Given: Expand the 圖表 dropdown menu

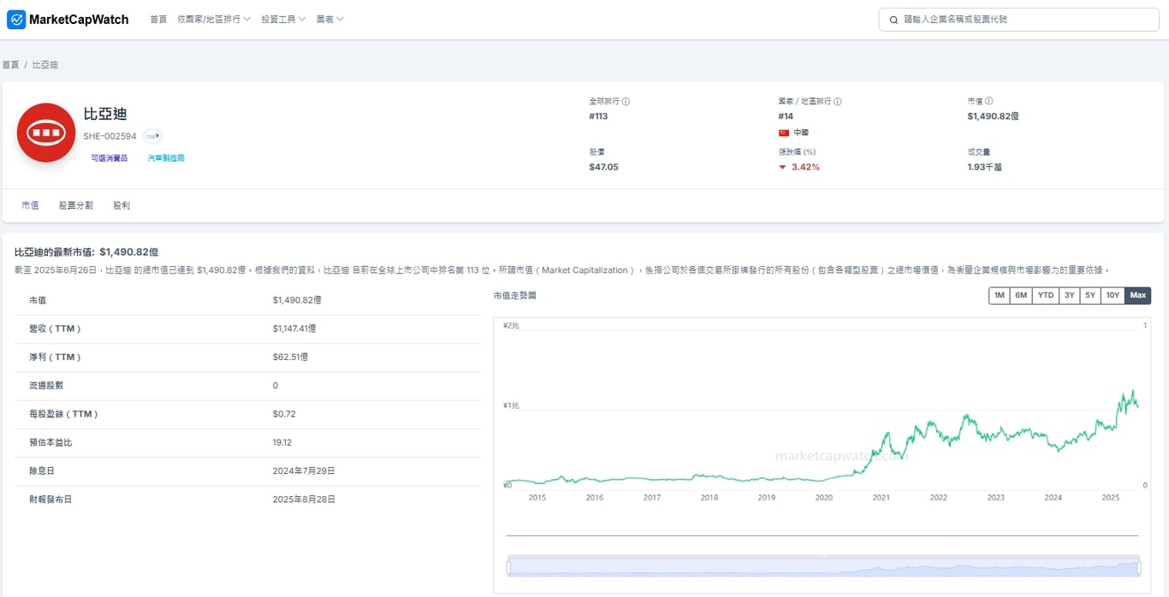Looking at the screenshot, I should tap(329, 19).
